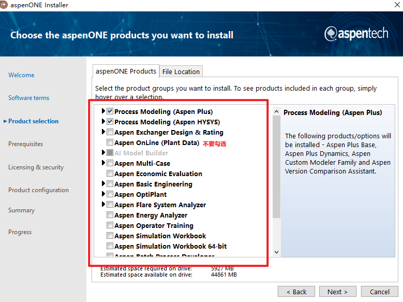403x302 pixels.
Task: Uncheck Process Modeling (Aspen HYSYS) checkbox
Action: point(110,122)
